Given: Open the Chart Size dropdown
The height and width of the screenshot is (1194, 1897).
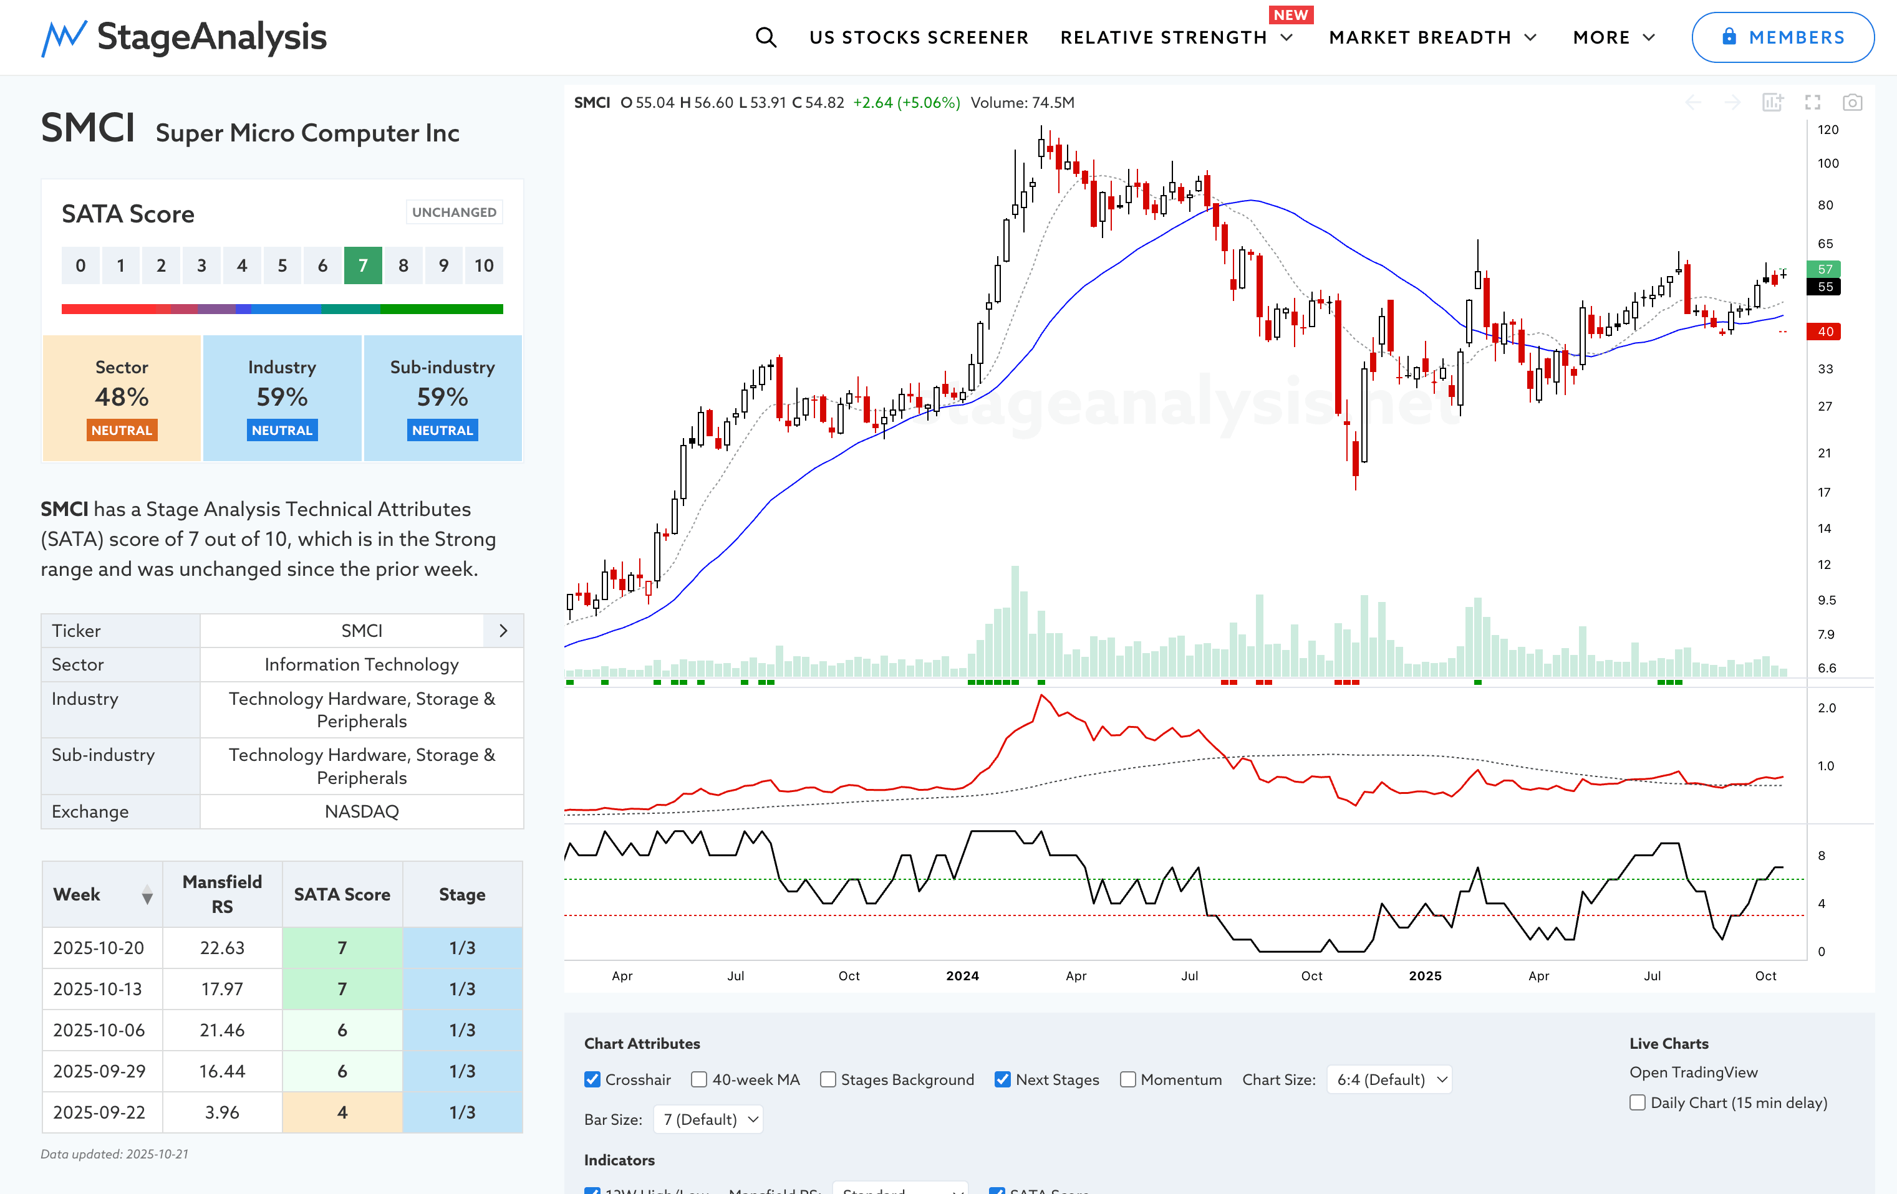Looking at the screenshot, I should [1389, 1080].
